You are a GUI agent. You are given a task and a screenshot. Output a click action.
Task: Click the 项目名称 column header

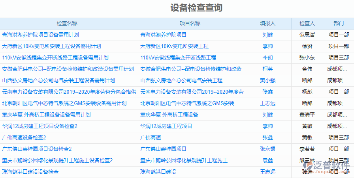(190, 24)
